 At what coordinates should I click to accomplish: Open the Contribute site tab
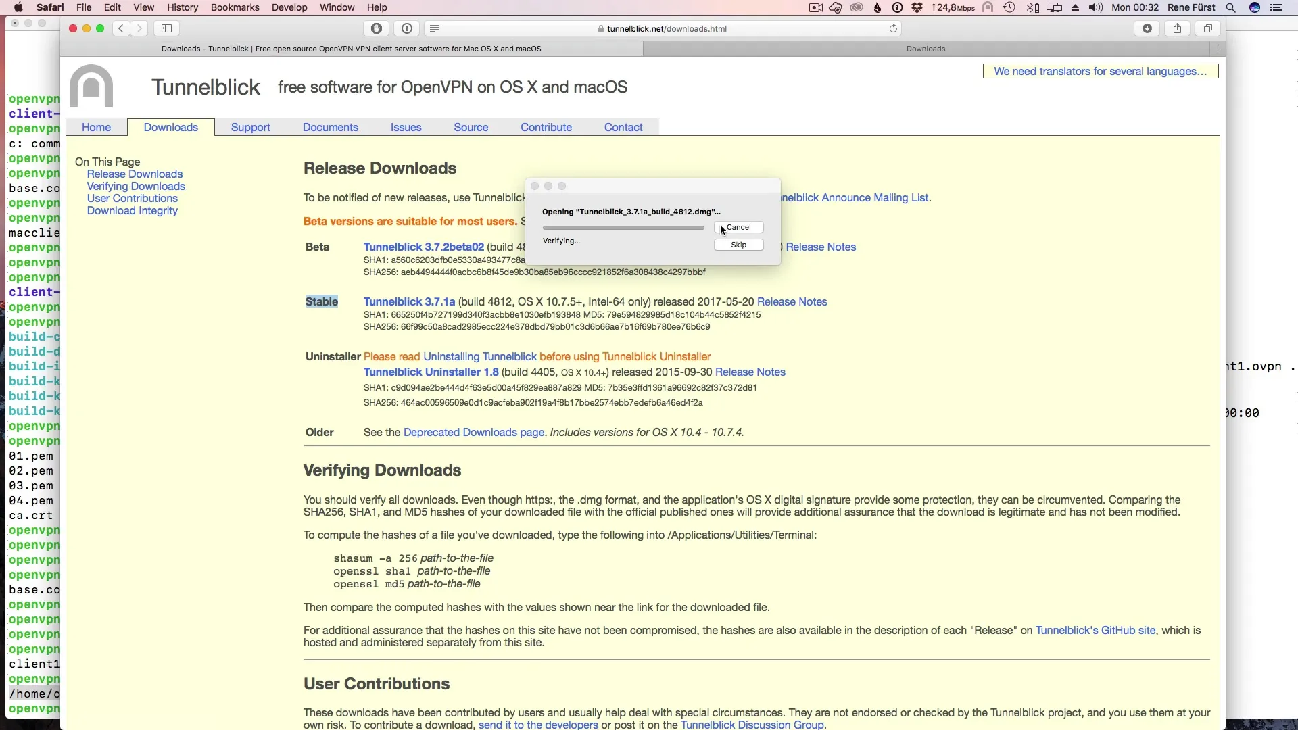click(x=546, y=127)
